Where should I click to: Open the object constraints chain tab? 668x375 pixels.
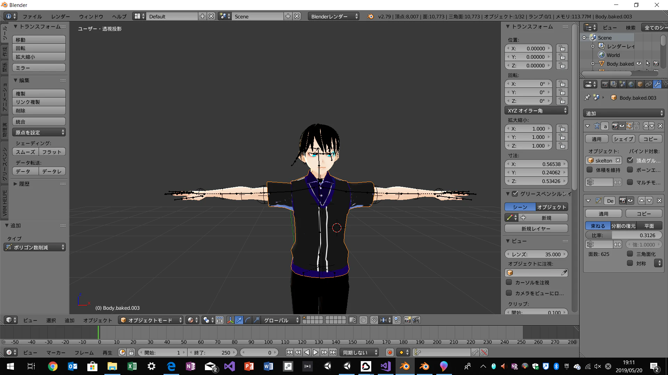click(x=648, y=84)
